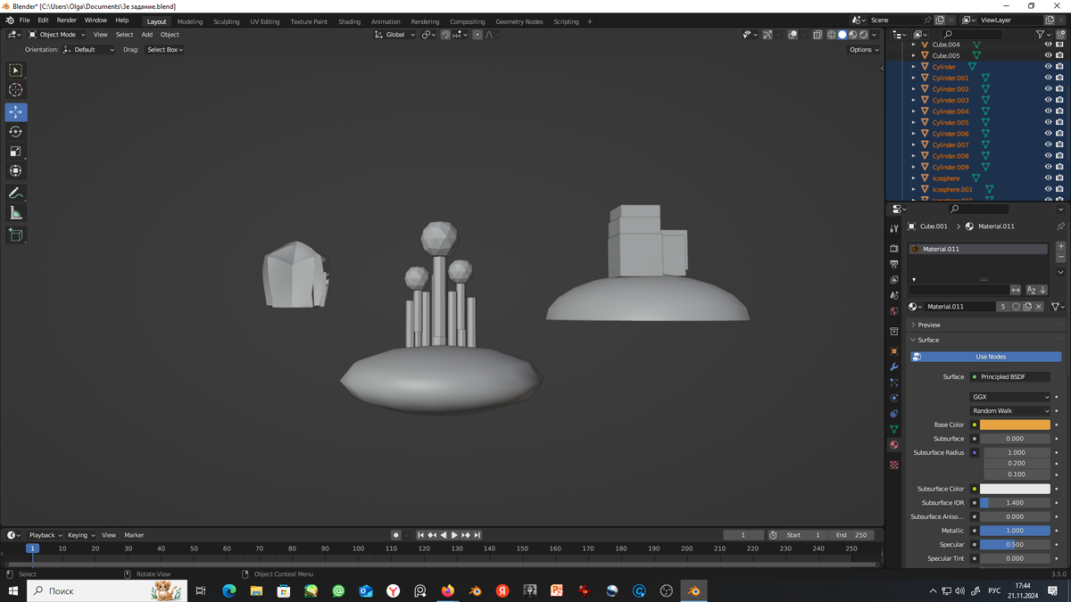
Task: Select the Select Box tool
Action: pos(15,70)
